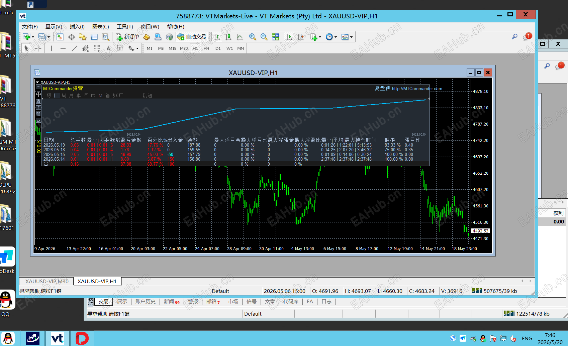Open the chart profiles toolbar icon
The image size is (568, 346).
click(42, 37)
